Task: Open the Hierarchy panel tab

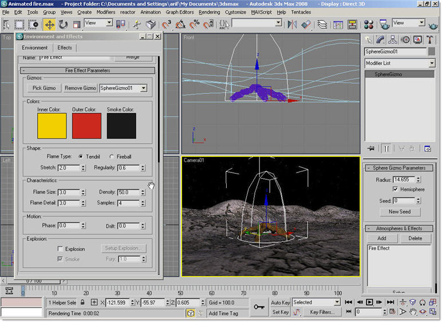Action: (393, 40)
